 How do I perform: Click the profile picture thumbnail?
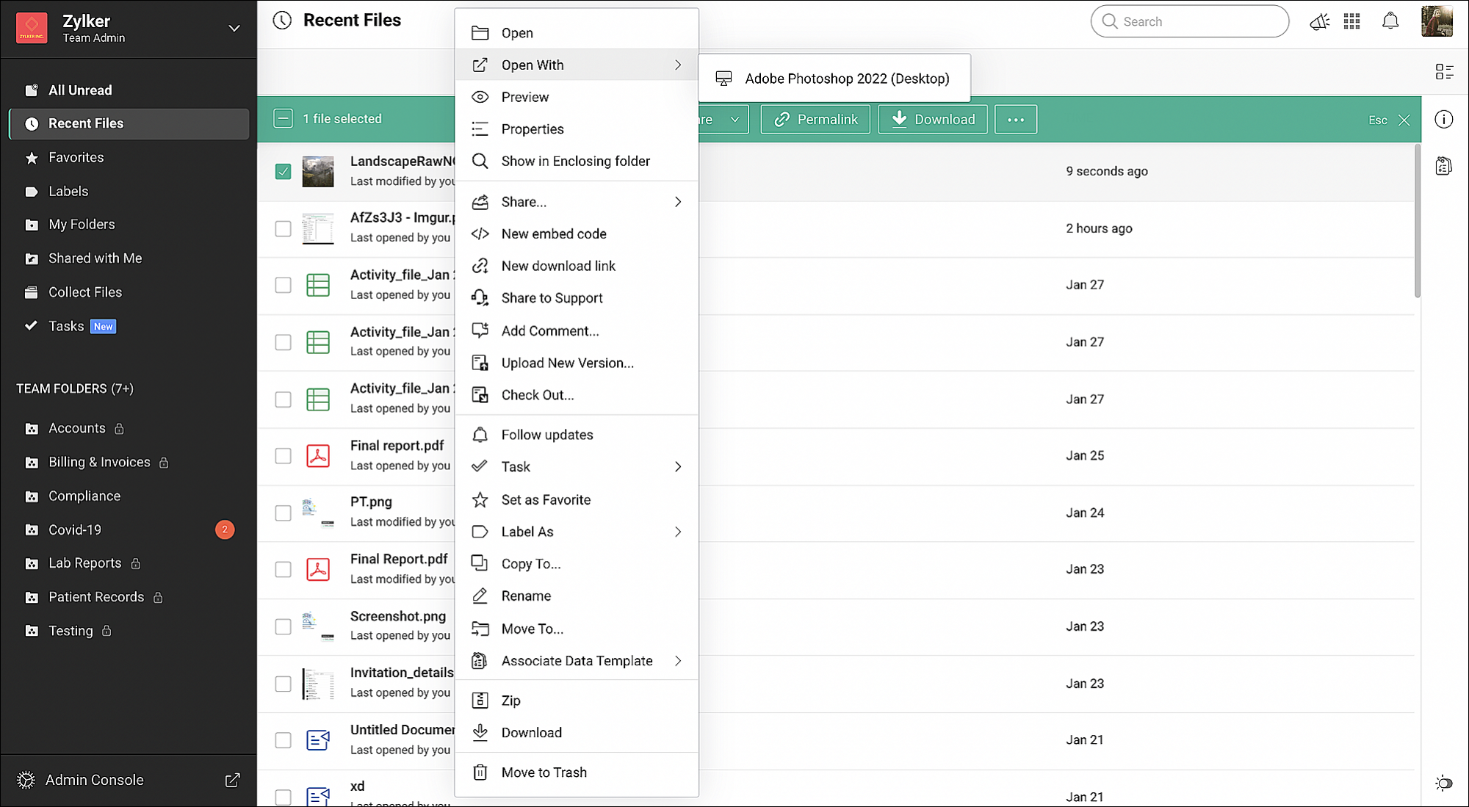[x=1437, y=21]
